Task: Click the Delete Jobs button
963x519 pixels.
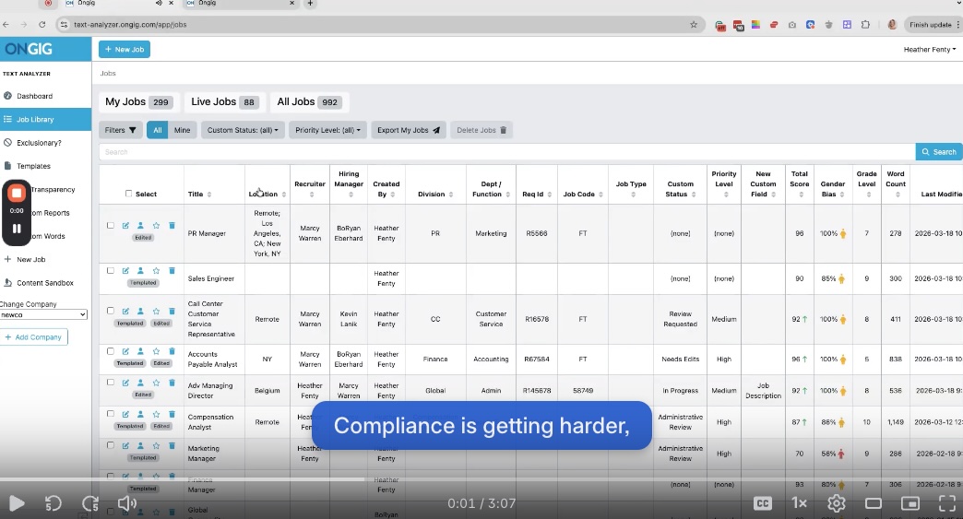Action: coord(481,130)
